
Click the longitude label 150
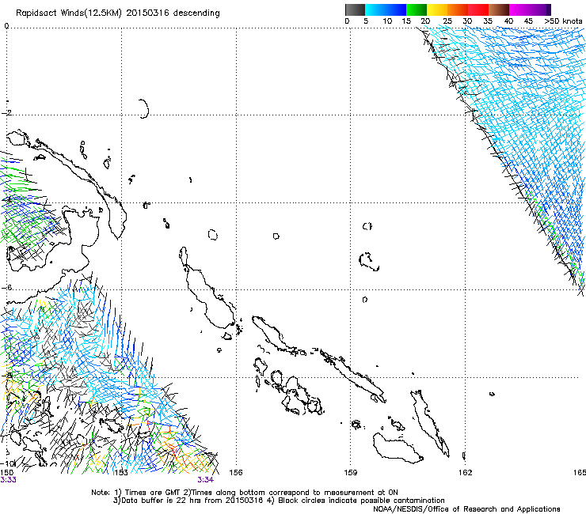pos(6,473)
